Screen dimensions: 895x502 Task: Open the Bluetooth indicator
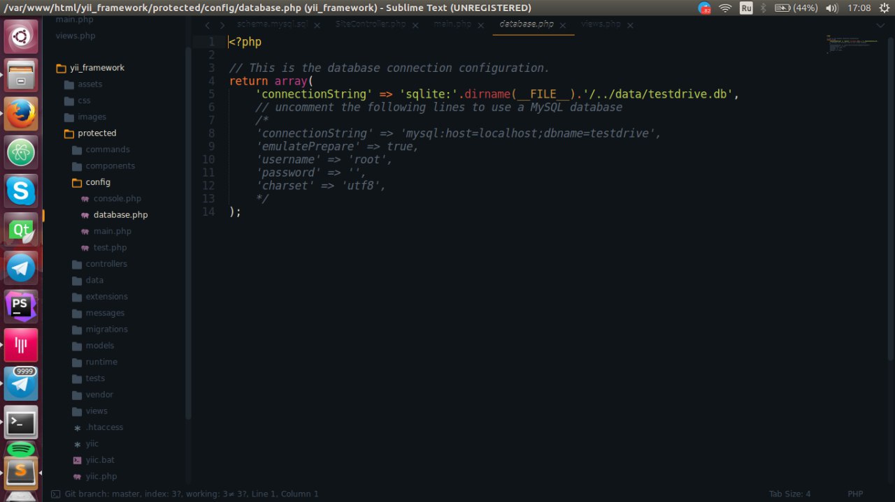[x=764, y=8]
